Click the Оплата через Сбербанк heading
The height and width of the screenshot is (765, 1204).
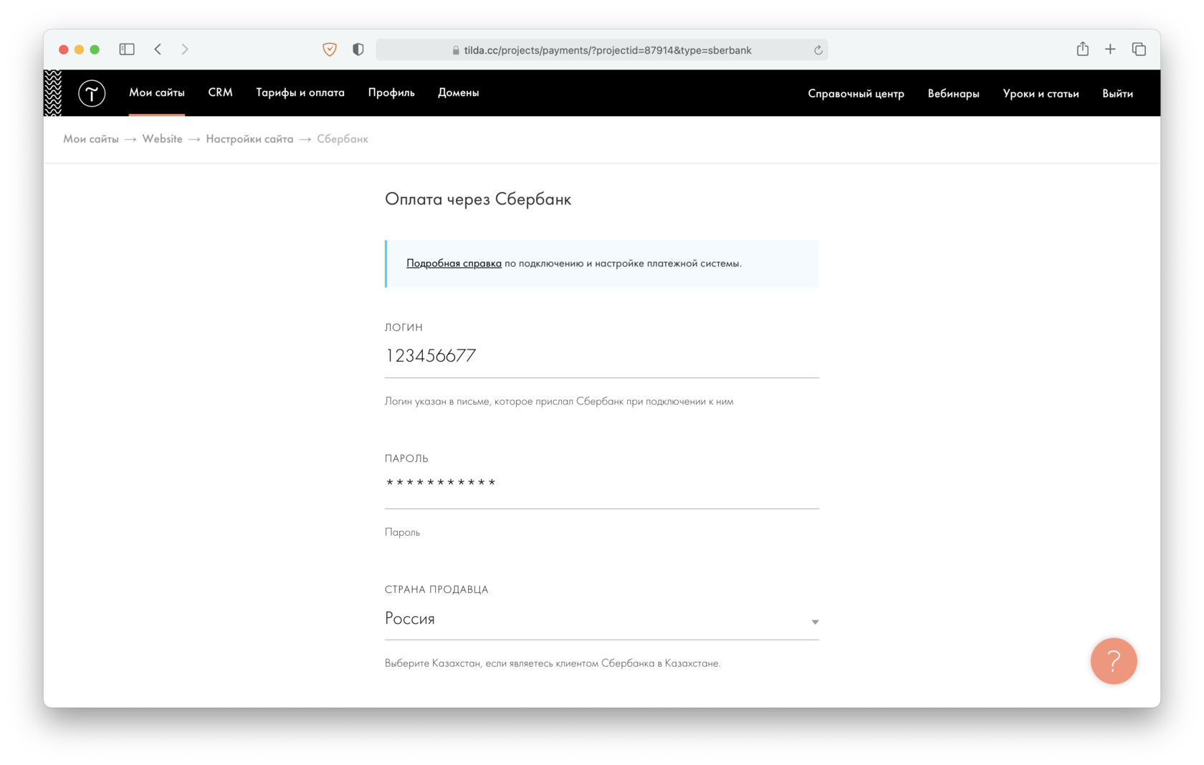coord(478,199)
